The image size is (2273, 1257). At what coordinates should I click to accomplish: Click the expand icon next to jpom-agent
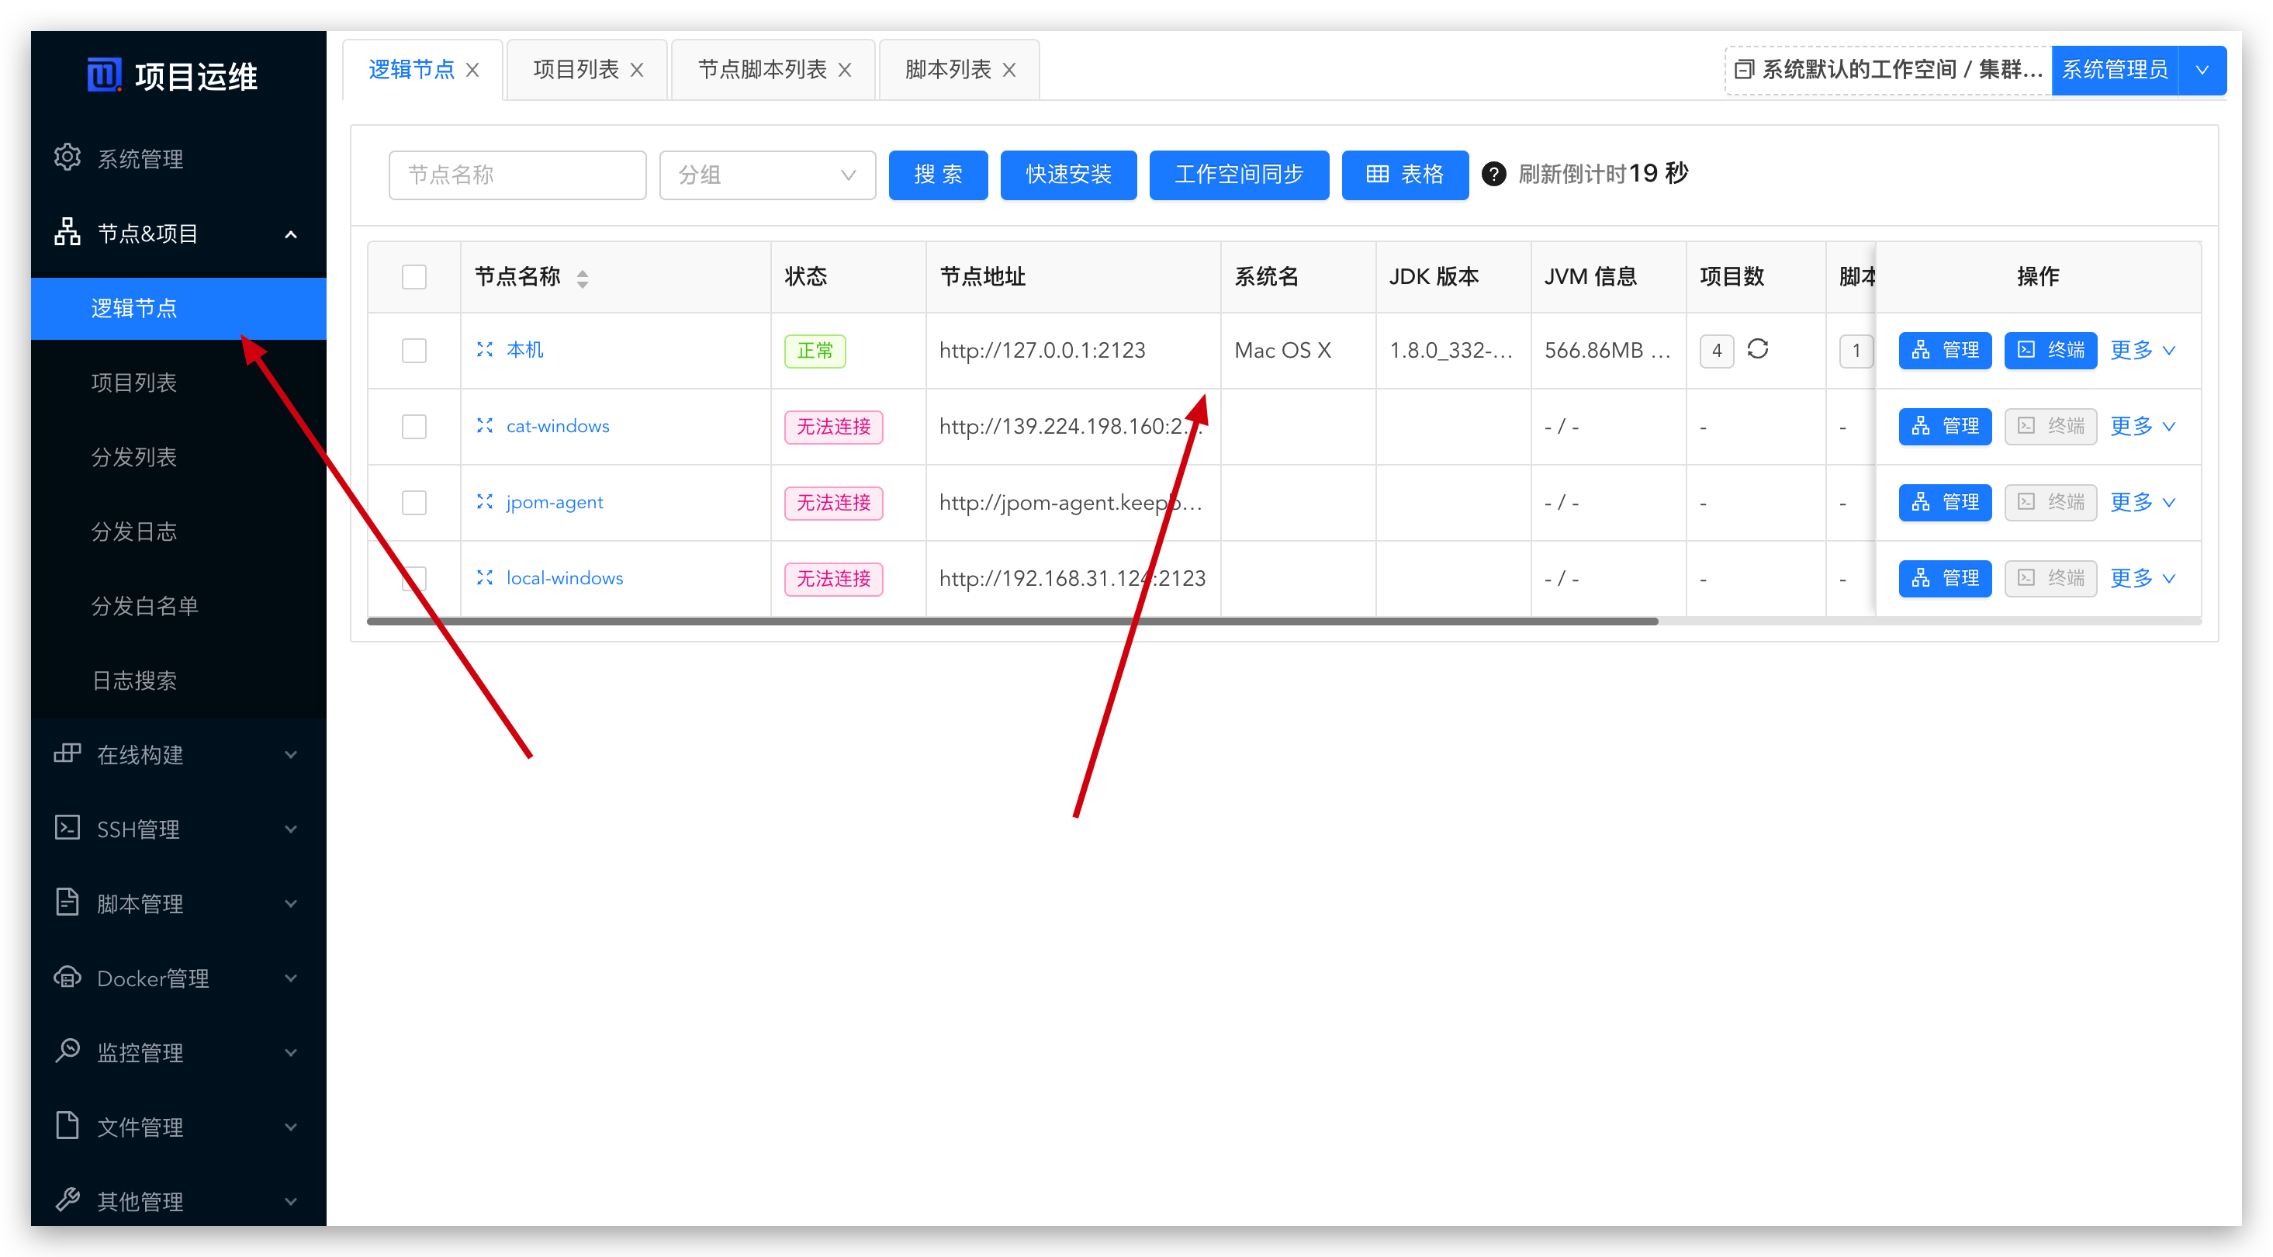pos(484,501)
